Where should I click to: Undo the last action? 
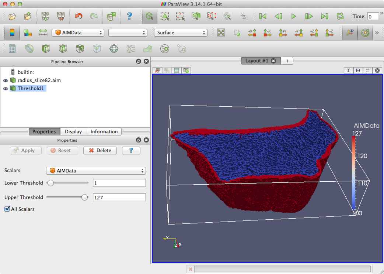78,16
